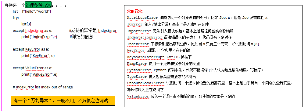Image resolution: width=308 pixels, height=112 pixels.
Task: Click the KeyboardInterrupt exception name
Action: point(145,57)
